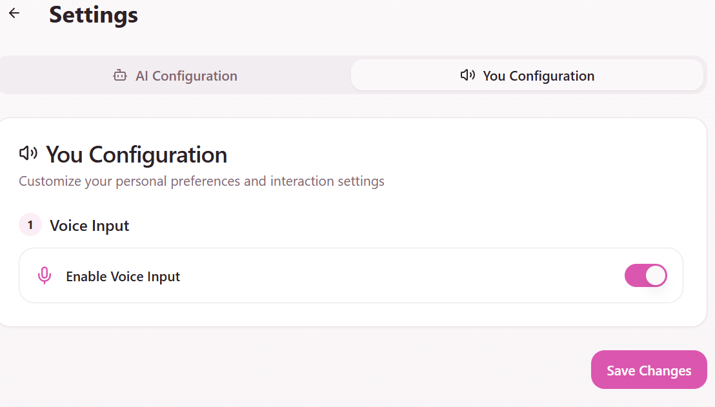Click the speaker icon on You Configuration tab
The image size is (715, 407).
pos(467,75)
